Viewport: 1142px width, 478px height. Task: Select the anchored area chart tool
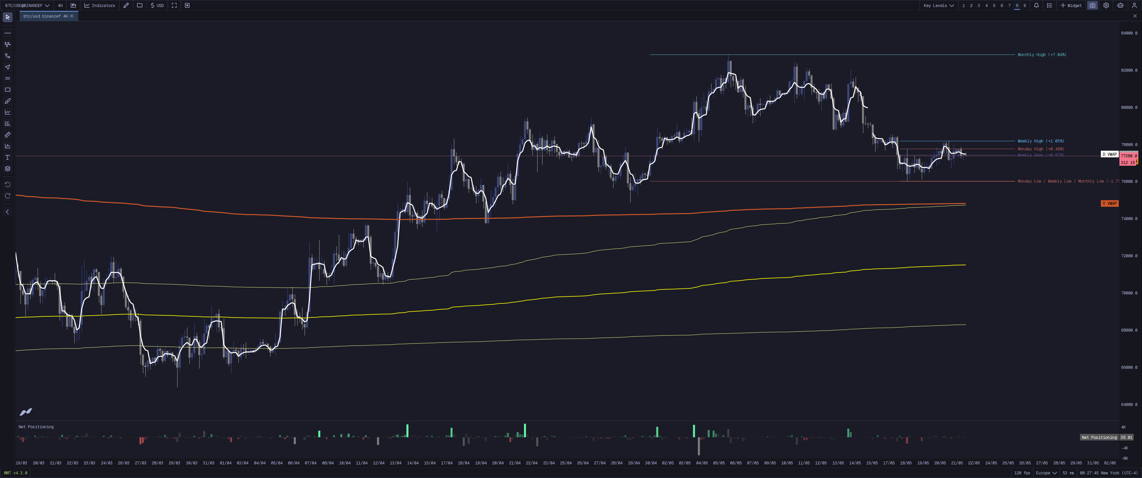click(x=8, y=146)
